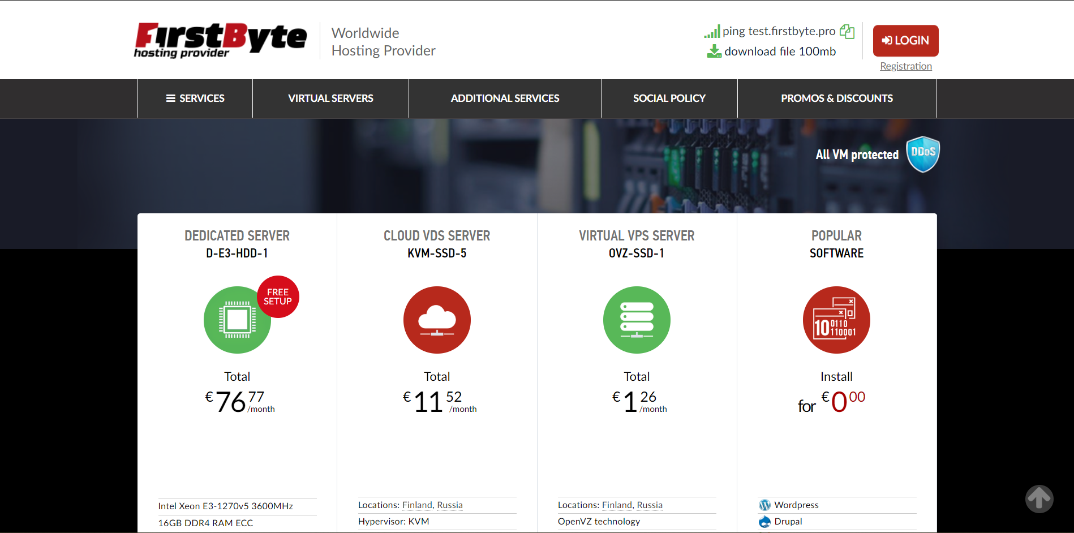Click the KVM-SSD-5 plan name
The height and width of the screenshot is (533, 1074).
437,253
